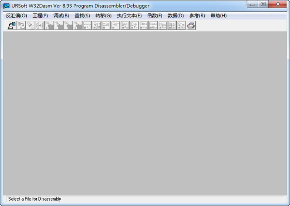Click the Open File to Disassemble icon
Image resolution: width=290 pixels, height=206 pixels.
click(x=12, y=26)
